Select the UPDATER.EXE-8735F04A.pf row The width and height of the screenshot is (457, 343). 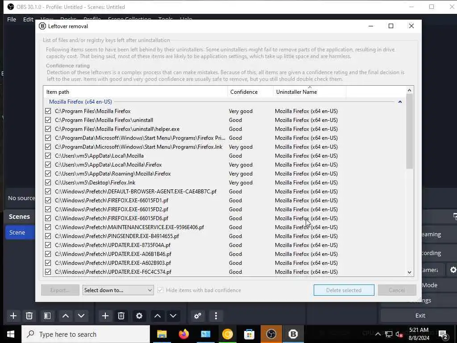pyautogui.click(x=224, y=245)
